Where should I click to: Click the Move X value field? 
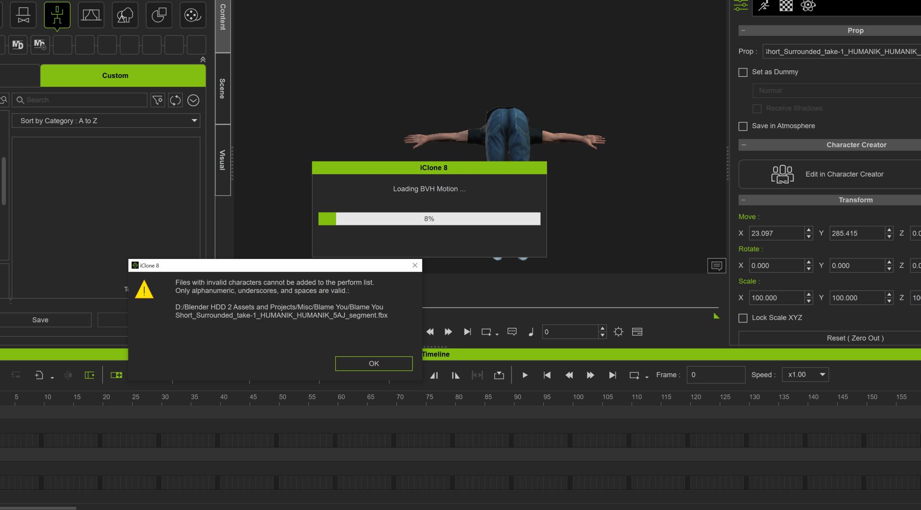click(776, 233)
